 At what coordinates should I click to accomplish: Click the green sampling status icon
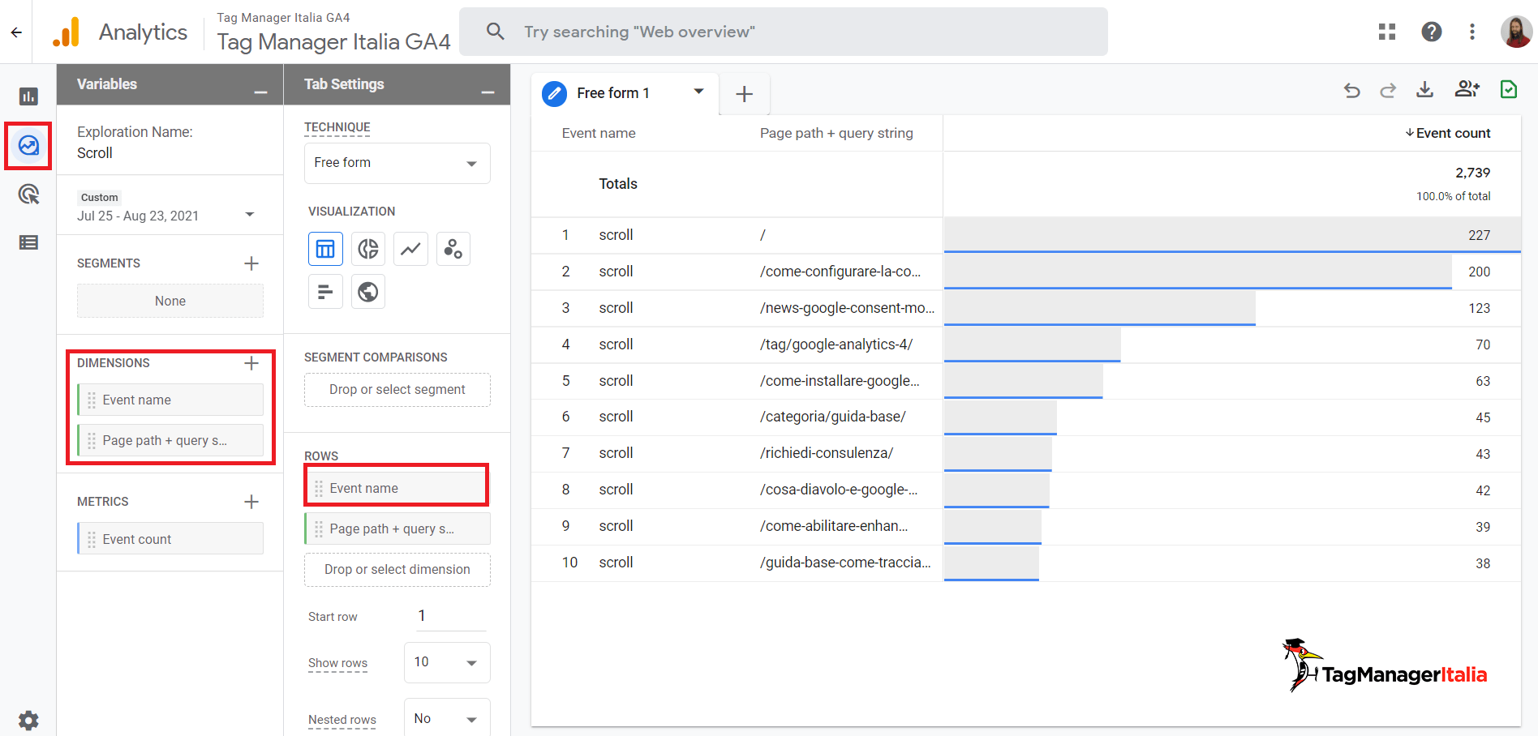(x=1509, y=89)
